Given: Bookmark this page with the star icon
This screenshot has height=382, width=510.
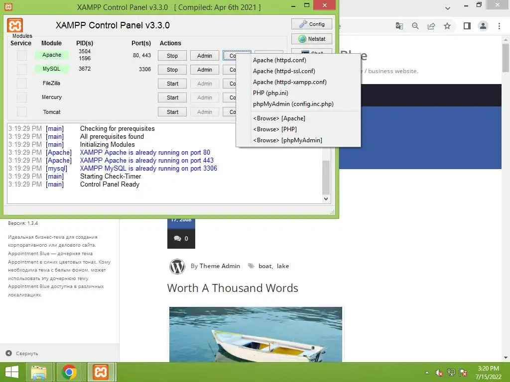Looking at the screenshot, I should (447, 26).
